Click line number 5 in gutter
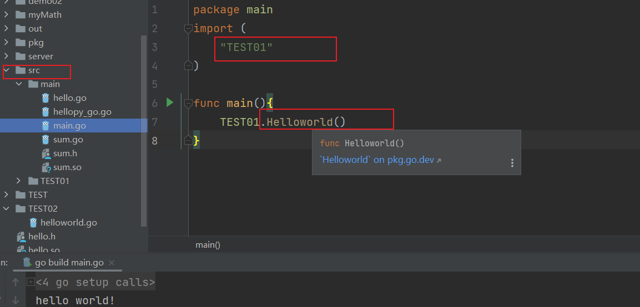The image size is (640, 307). [155, 84]
